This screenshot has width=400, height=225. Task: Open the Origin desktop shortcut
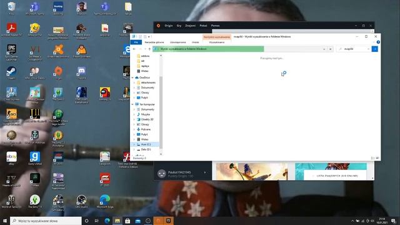tap(58, 72)
